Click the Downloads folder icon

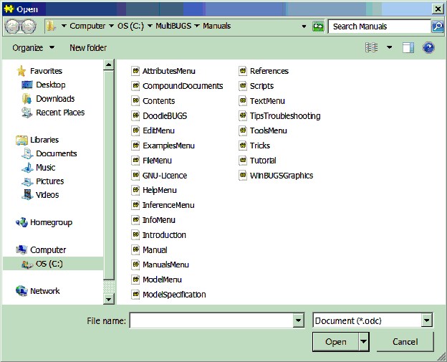pos(27,99)
